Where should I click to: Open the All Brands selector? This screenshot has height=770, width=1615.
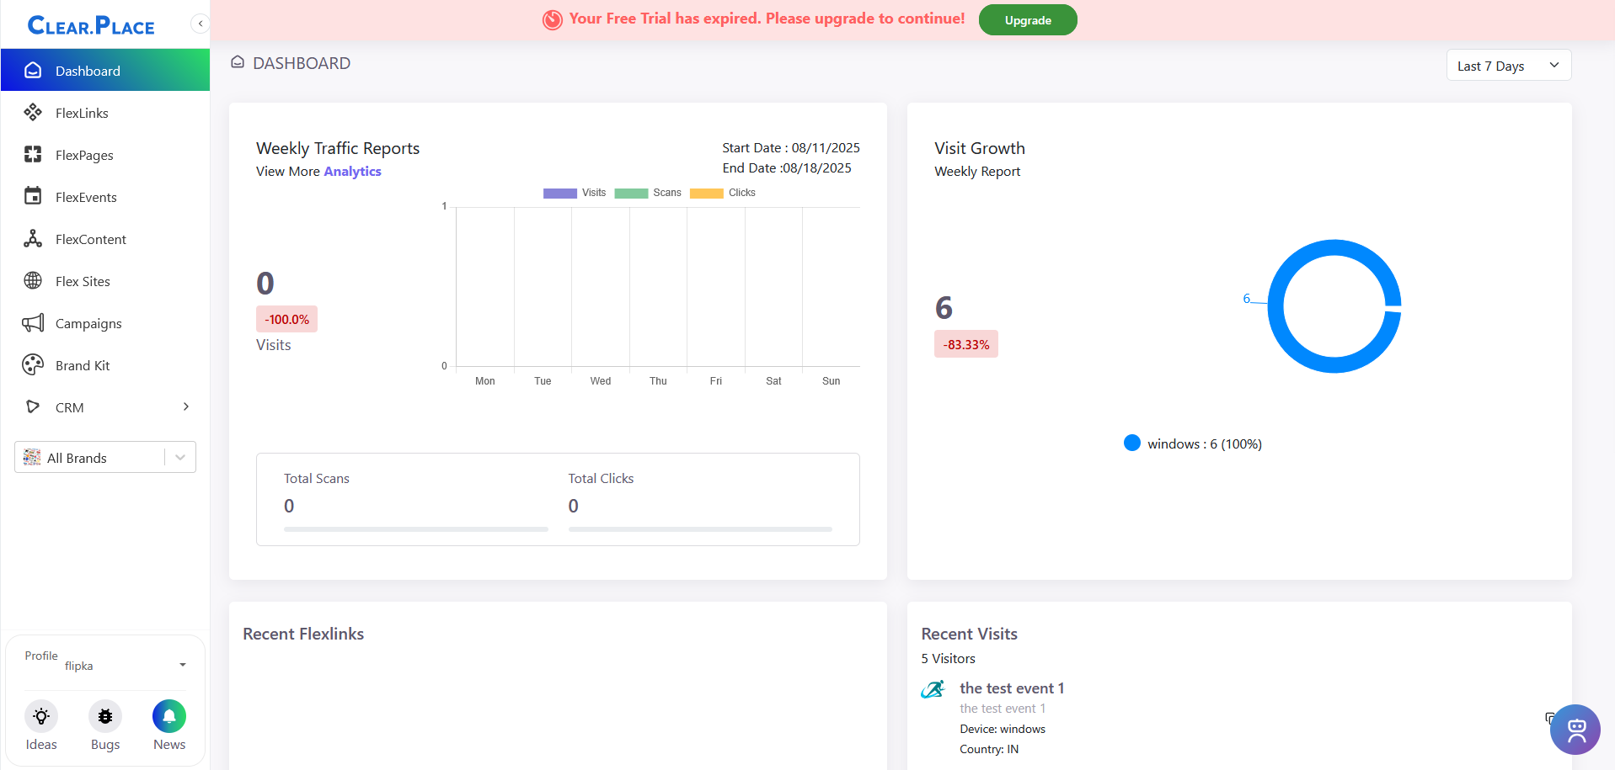click(x=105, y=457)
